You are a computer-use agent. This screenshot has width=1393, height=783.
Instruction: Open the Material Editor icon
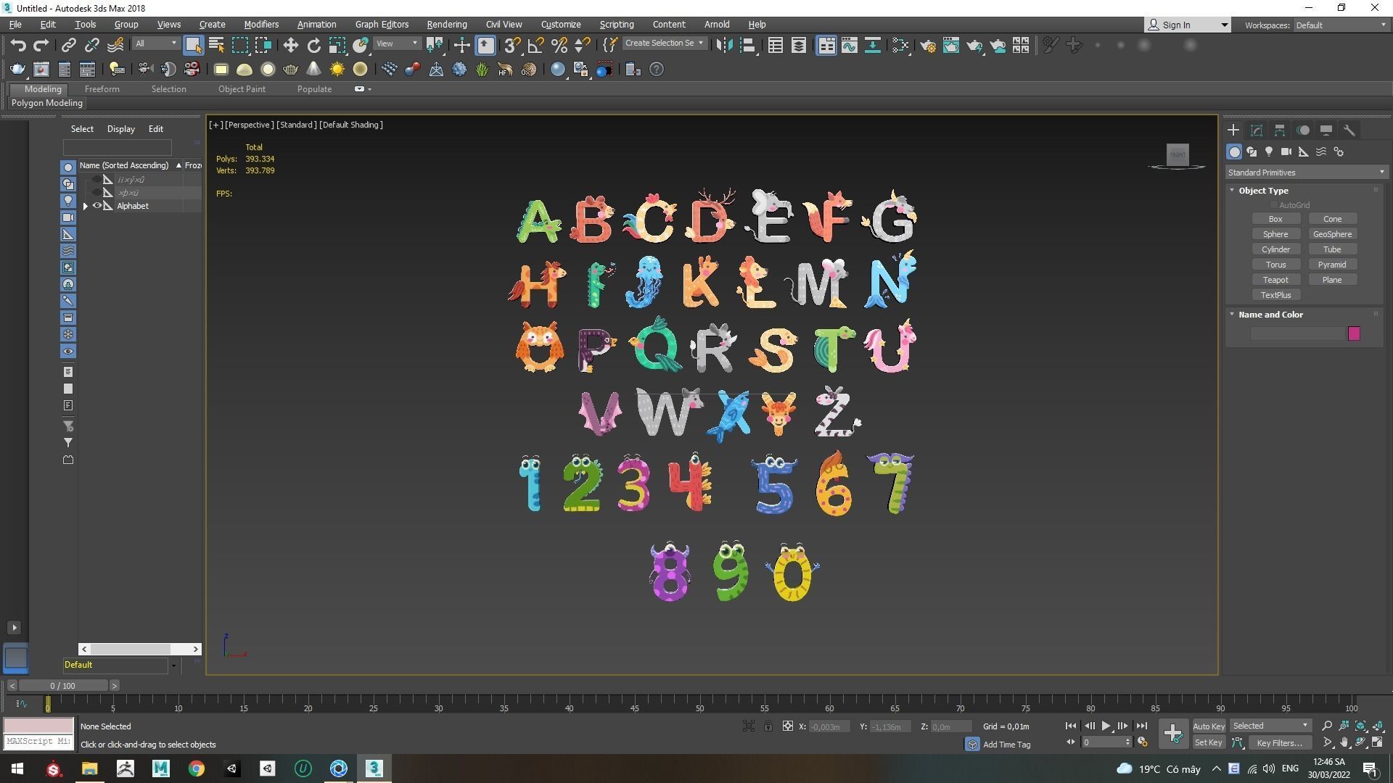click(x=900, y=45)
